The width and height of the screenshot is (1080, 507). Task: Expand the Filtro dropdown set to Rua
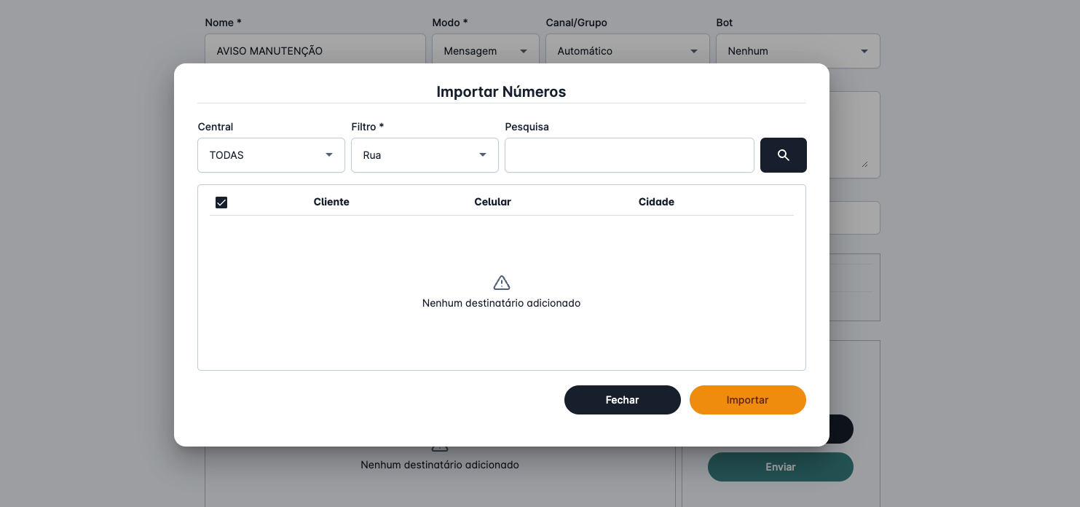click(x=425, y=155)
